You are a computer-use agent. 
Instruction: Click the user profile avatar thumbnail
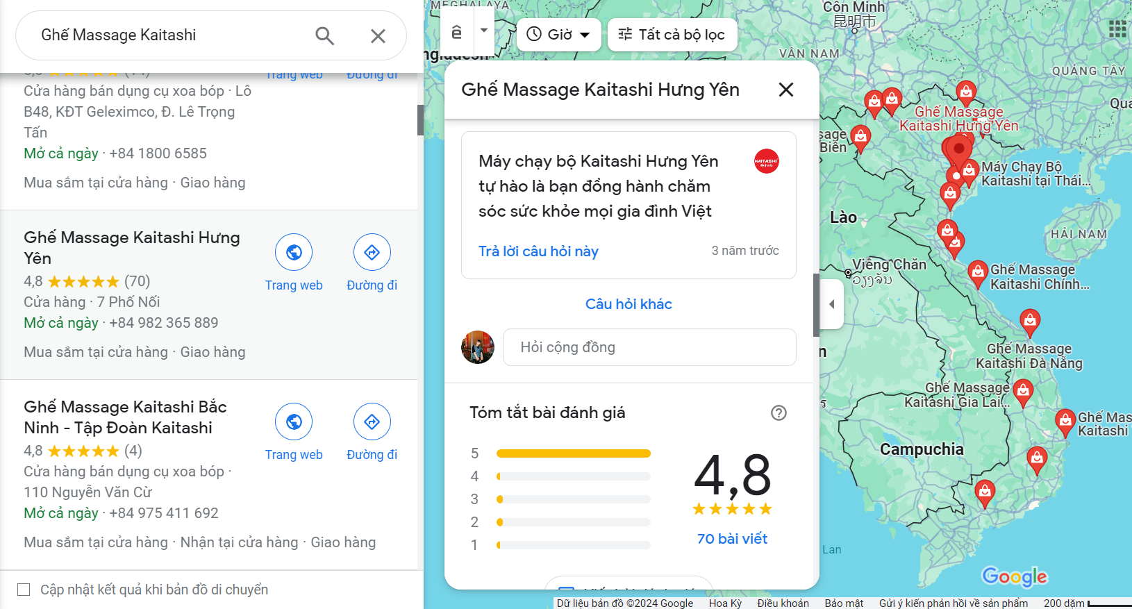pos(478,347)
